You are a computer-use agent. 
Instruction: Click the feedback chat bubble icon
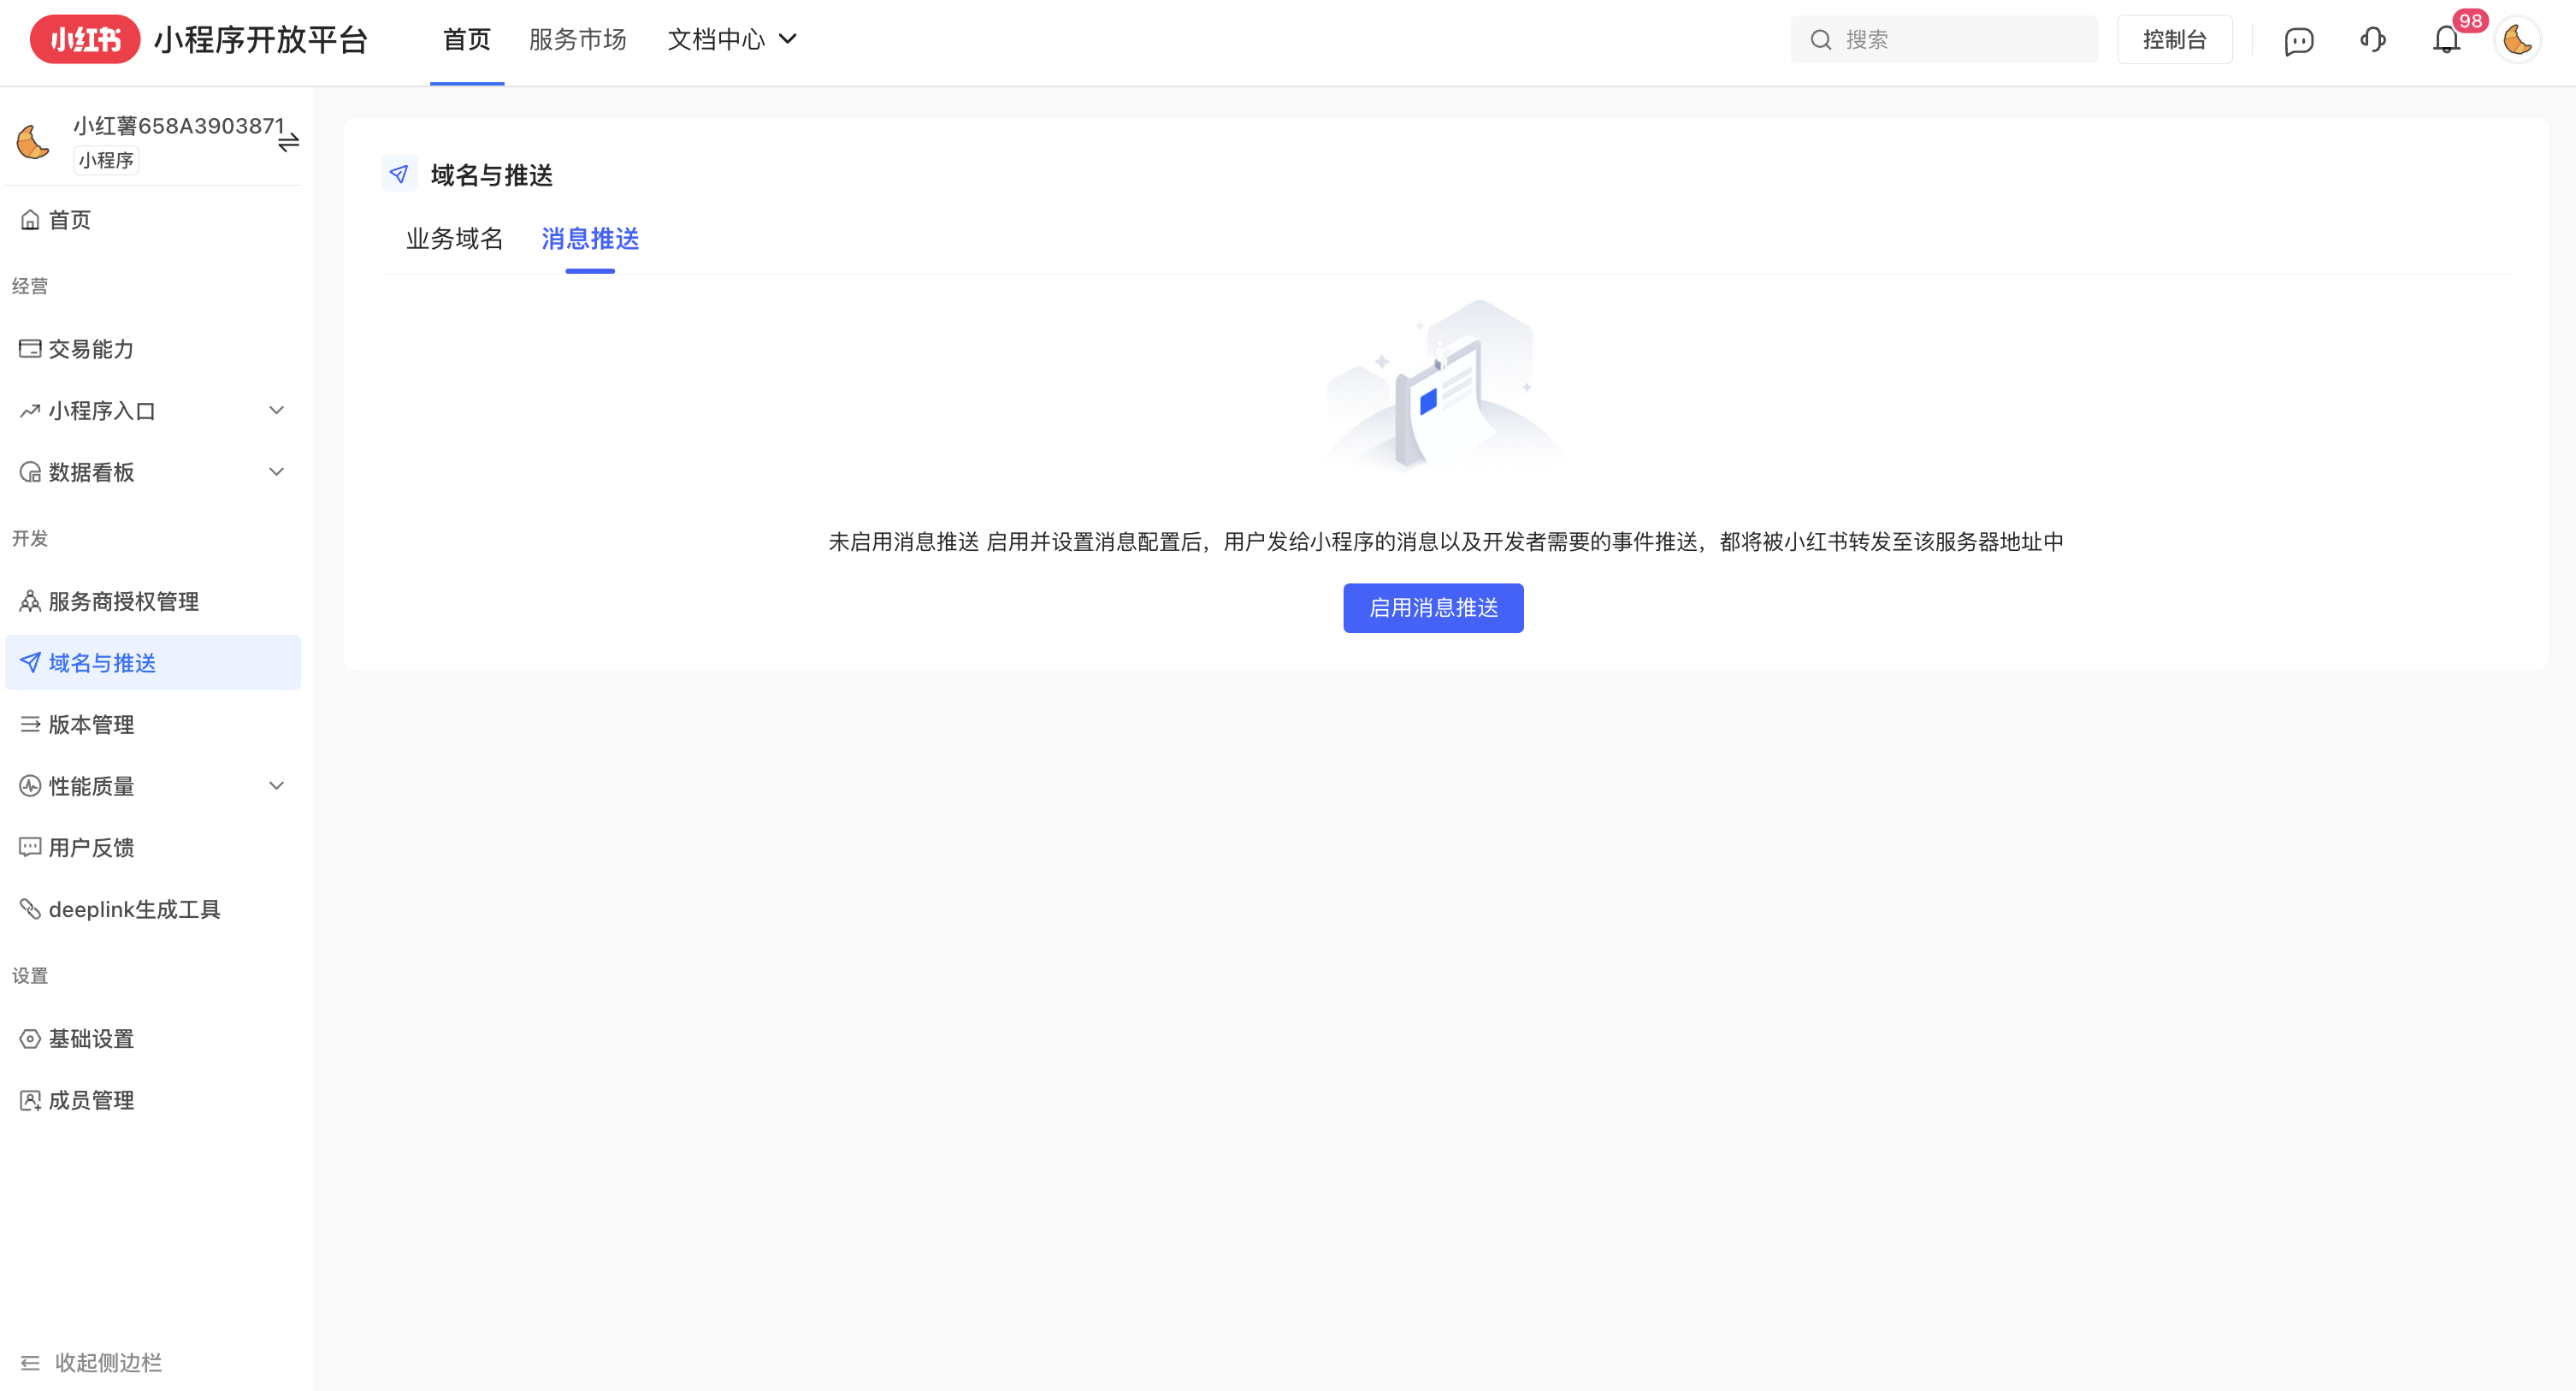pyautogui.click(x=2298, y=40)
